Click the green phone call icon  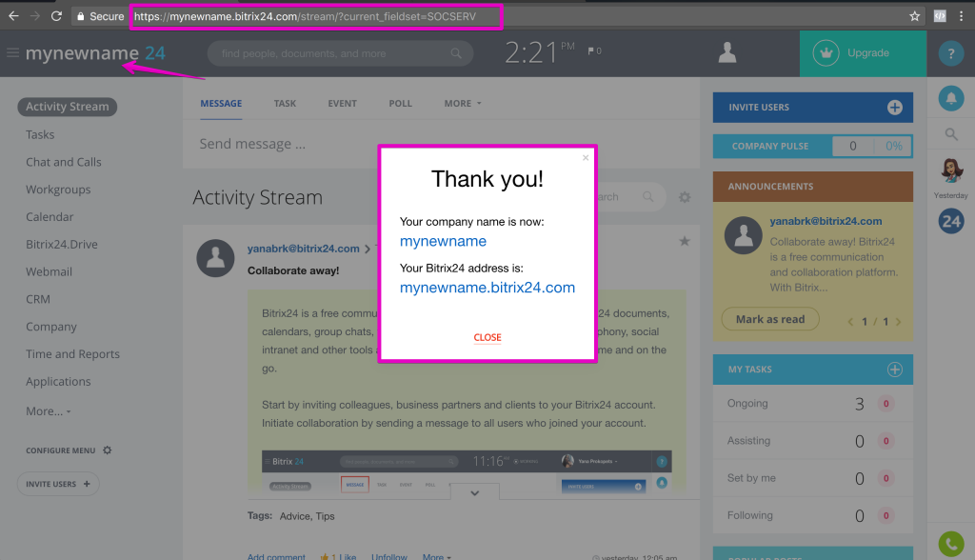(x=951, y=544)
